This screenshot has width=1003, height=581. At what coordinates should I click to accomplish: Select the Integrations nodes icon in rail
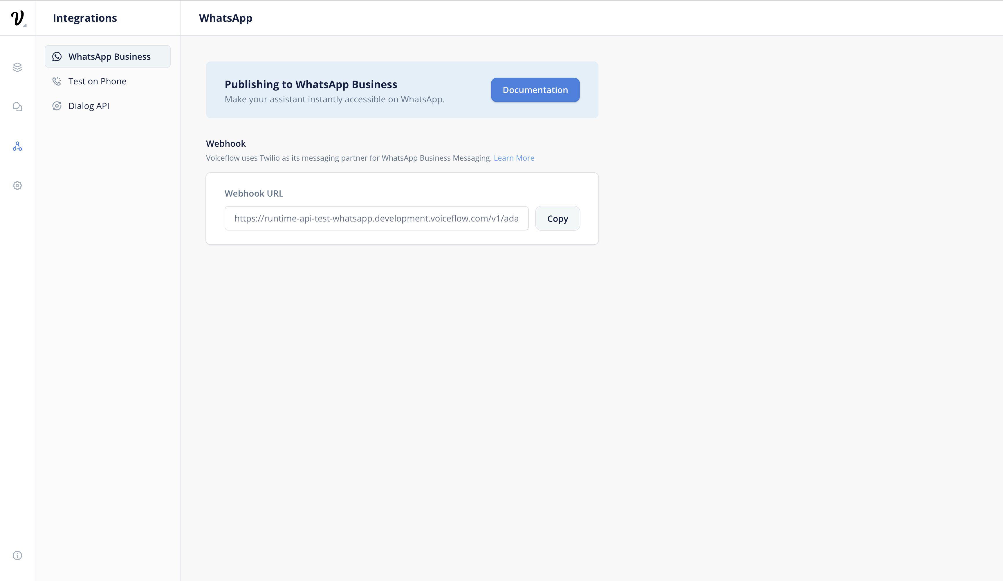(x=17, y=146)
